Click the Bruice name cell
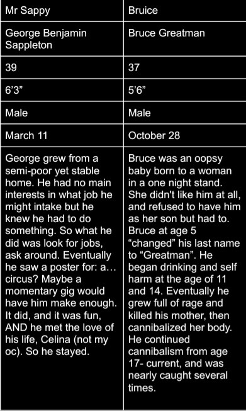 tap(185, 11)
